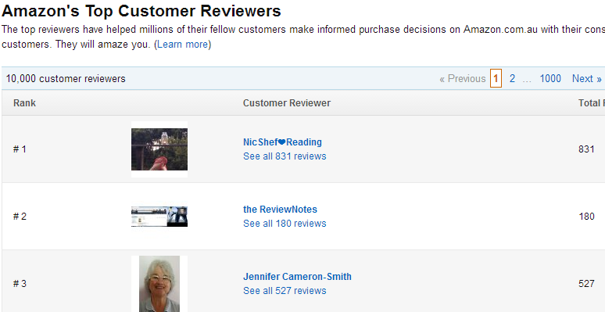Screen dimensions: 605x312
Task: Click the Rank column header
Action: click(24, 103)
